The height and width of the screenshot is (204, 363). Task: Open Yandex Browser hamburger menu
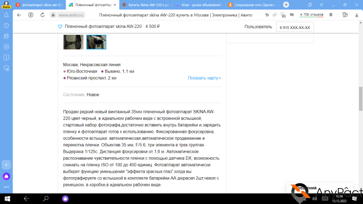322,4
